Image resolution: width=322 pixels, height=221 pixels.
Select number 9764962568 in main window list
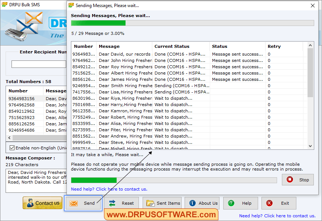22,105
